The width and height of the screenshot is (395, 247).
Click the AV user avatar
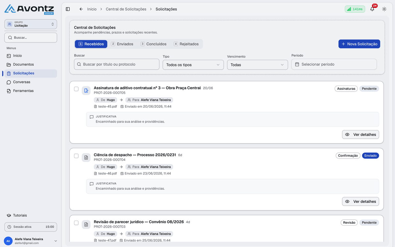8,241
